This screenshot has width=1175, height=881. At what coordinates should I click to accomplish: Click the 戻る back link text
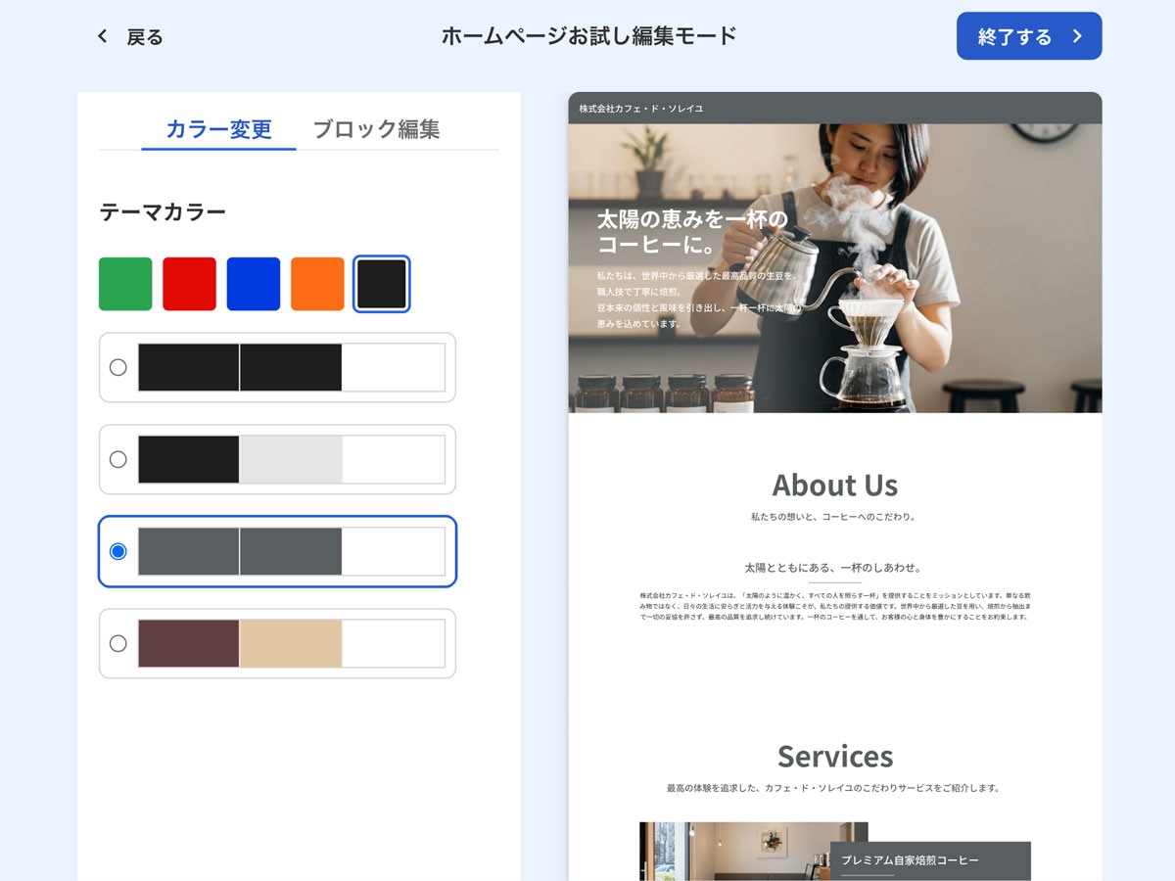coord(145,37)
